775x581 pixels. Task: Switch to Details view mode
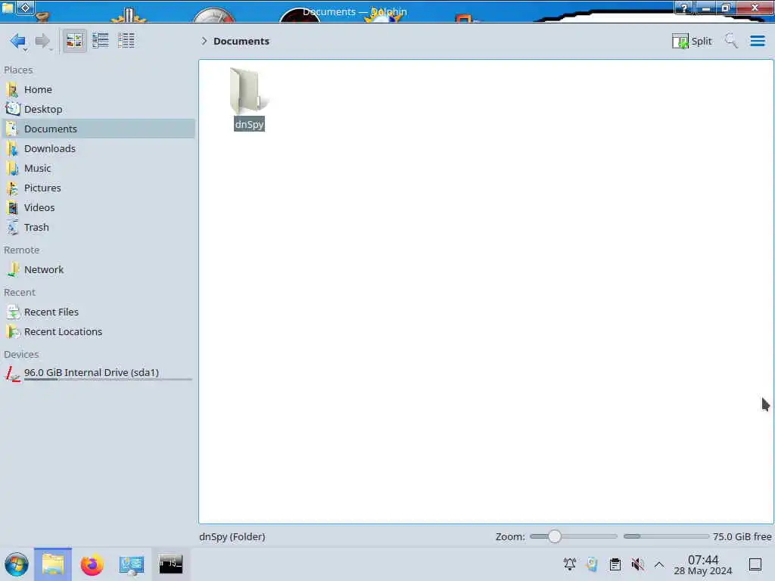tap(126, 41)
